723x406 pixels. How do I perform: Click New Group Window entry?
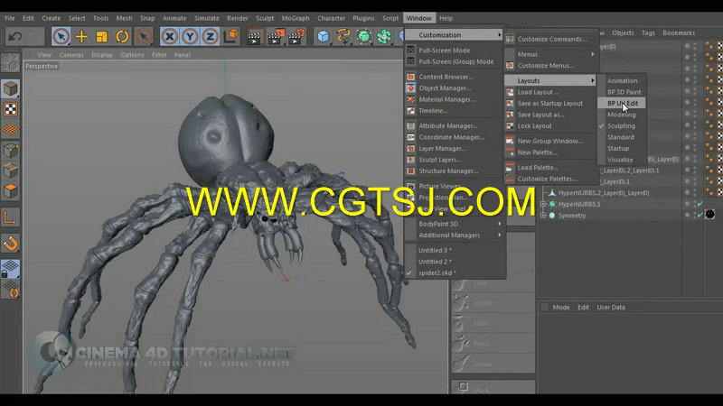(x=550, y=141)
